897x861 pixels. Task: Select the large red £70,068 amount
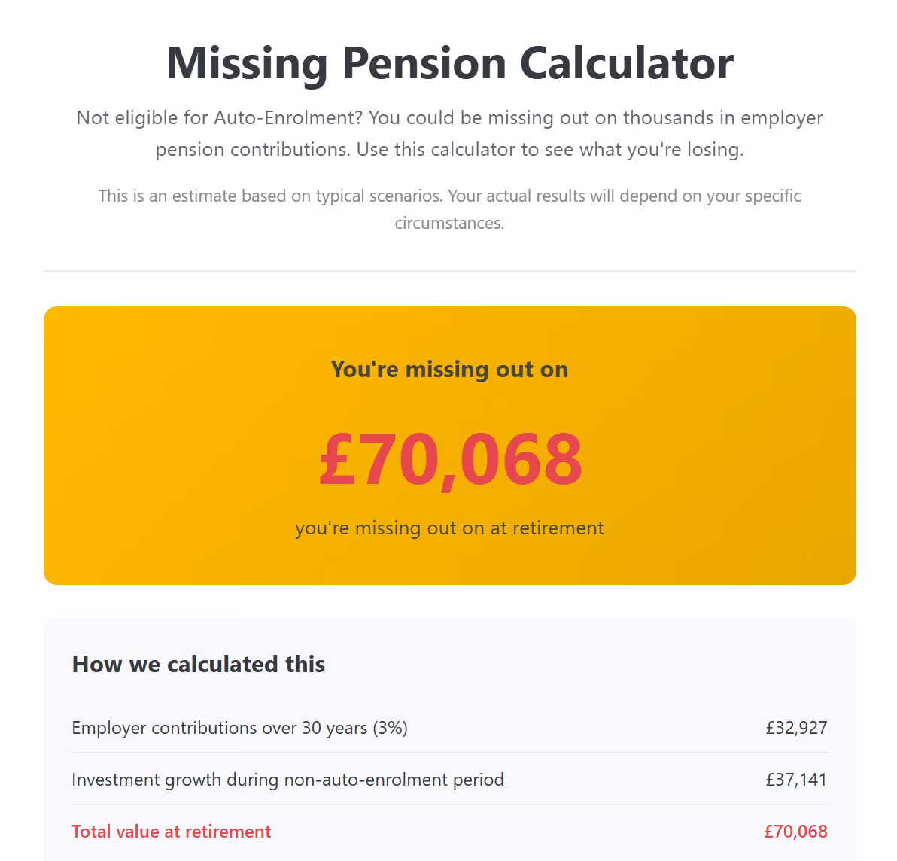pyautogui.click(x=450, y=459)
